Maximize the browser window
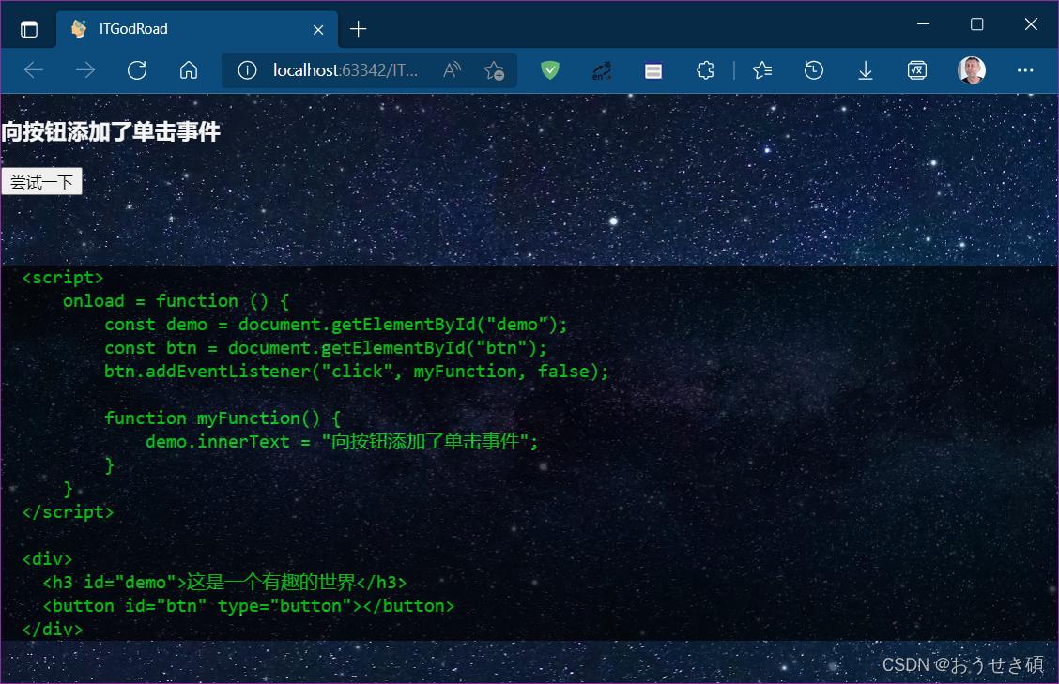The height and width of the screenshot is (684, 1059). pos(976,24)
